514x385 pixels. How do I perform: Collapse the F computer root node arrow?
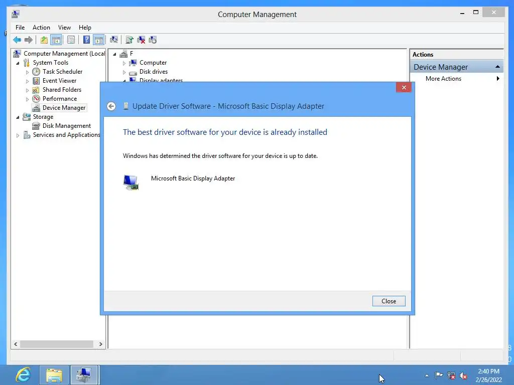114,54
